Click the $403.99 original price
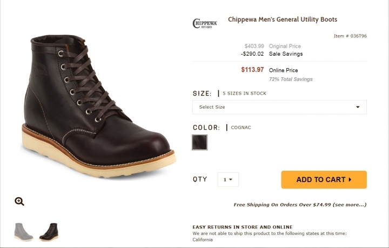The height and width of the screenshot is (248, 389). pyautogui.click(x=254, y=46)
